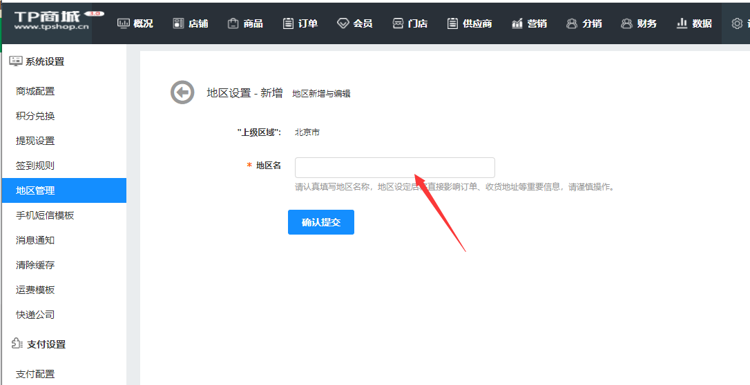
Task: Select 商城配置 in the sidebar
Action: coord(35,91)
